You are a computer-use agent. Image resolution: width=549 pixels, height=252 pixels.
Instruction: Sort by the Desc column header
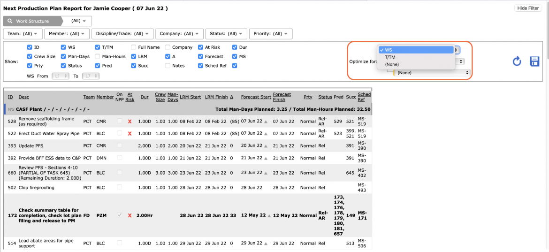pos(24,97)
